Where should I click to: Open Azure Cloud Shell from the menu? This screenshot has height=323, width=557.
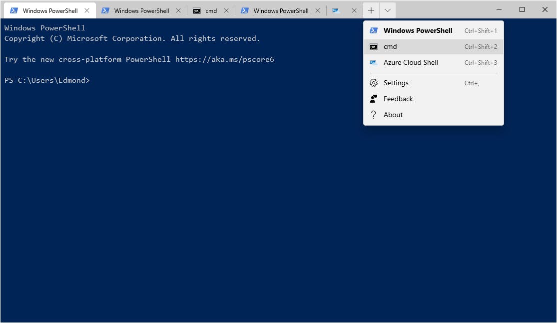point(434,62)
